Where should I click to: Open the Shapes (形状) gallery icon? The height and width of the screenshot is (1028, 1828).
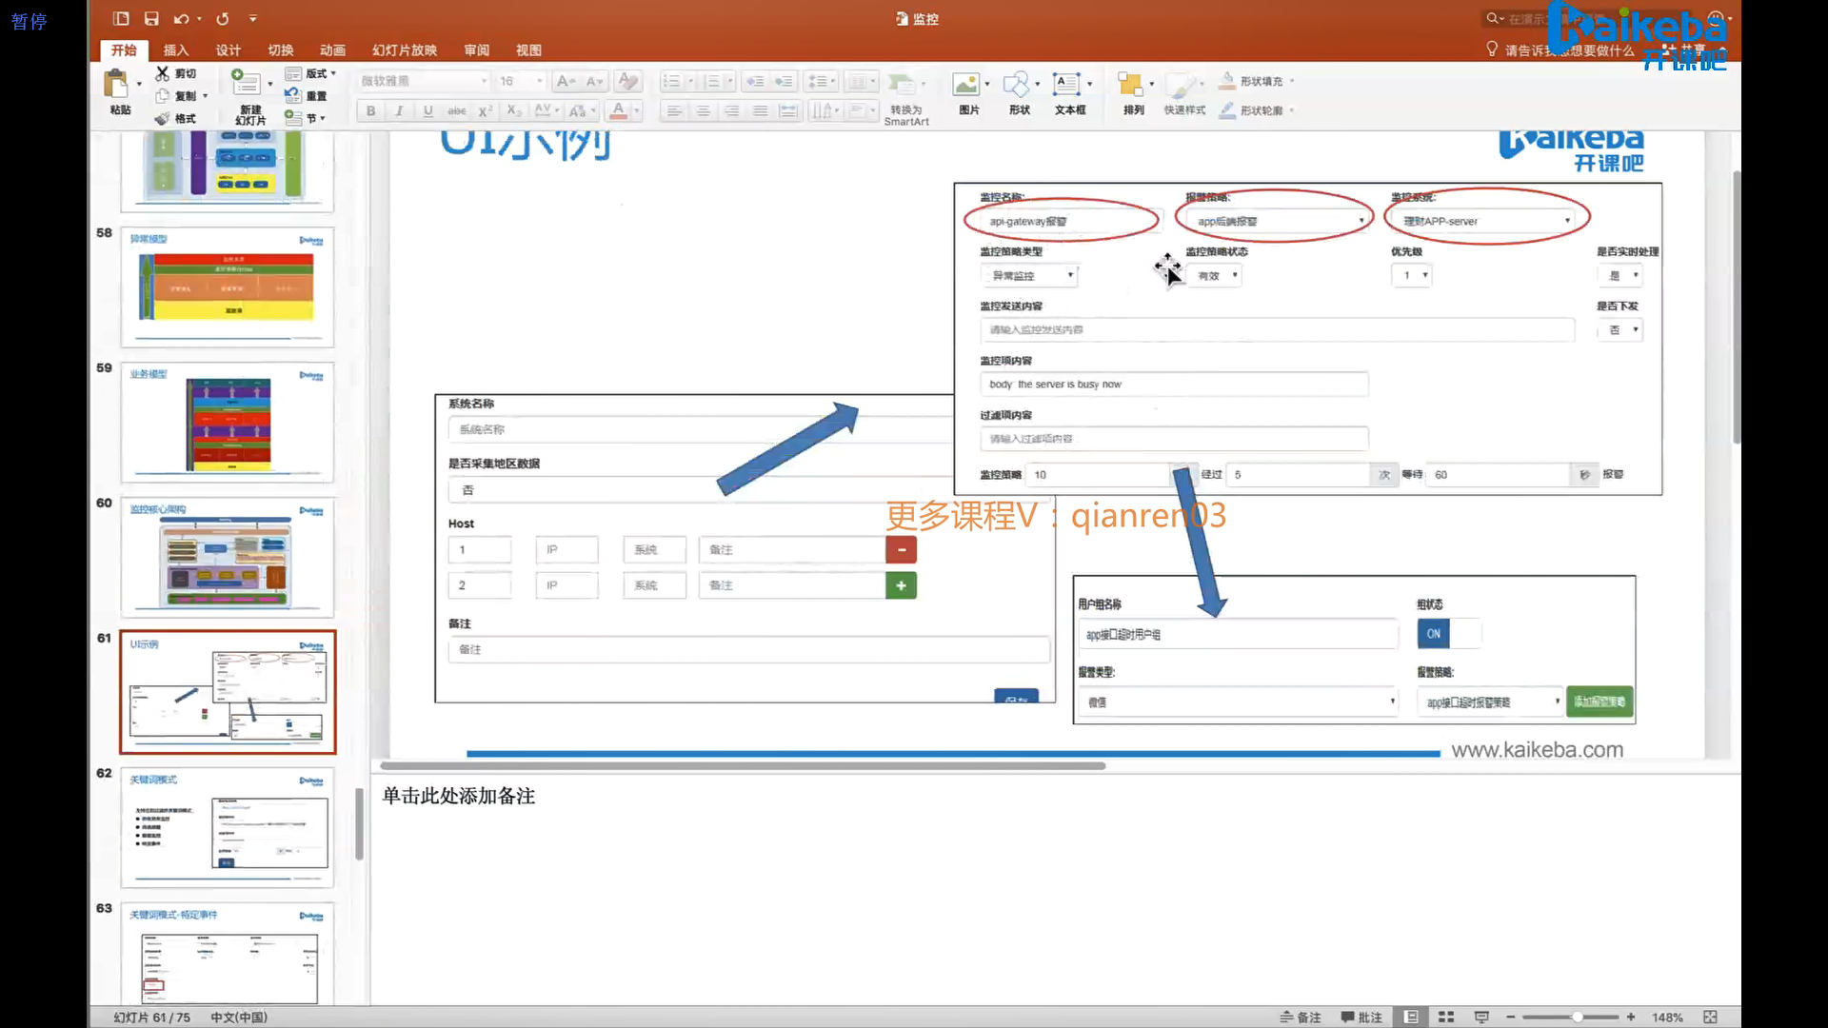click(x=1016, y=86)
